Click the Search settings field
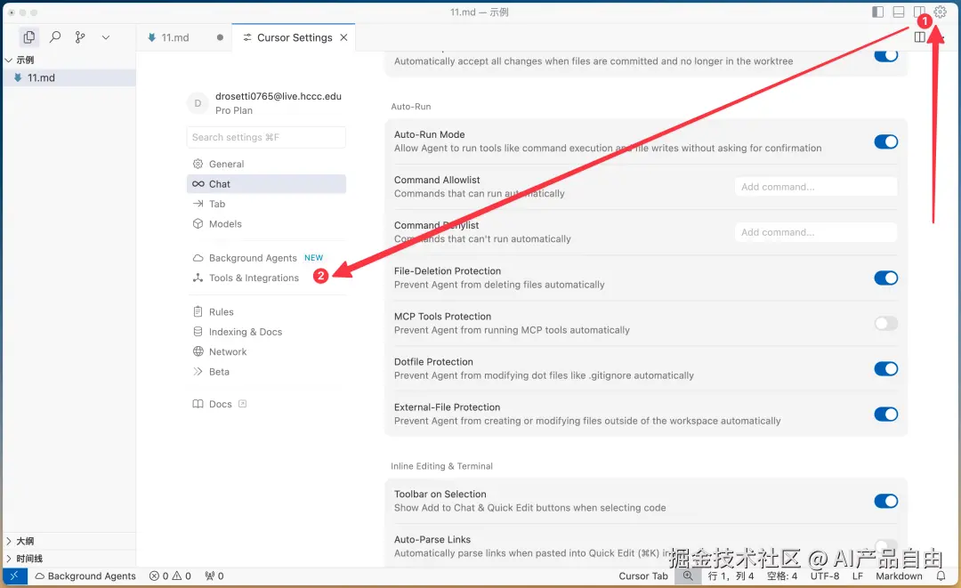This screenshot has width=961, height=588. [266, 137]
